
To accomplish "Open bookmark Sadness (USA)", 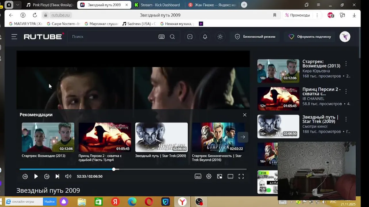I will pyautogui.click(x=139, y=24).
